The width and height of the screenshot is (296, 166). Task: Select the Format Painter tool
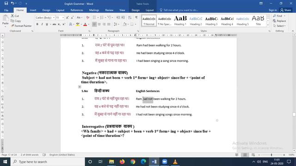click(x=21, y=26)
